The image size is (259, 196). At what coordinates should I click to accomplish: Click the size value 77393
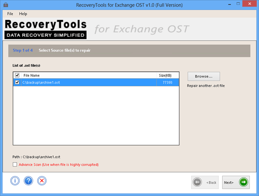pos(167,83)
